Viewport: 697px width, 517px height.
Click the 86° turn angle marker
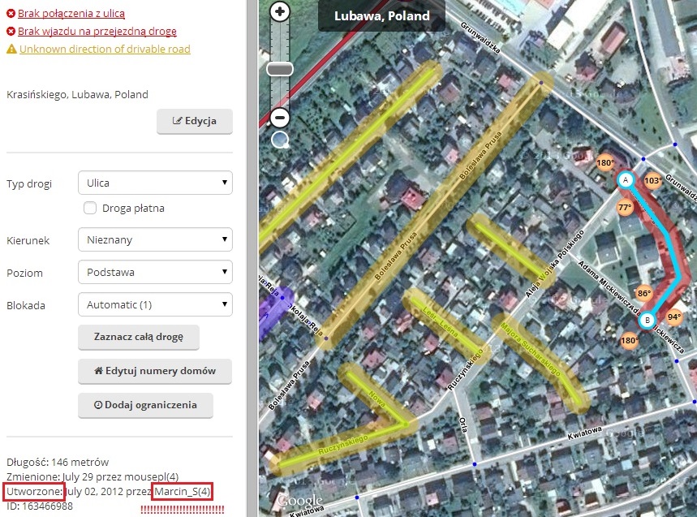coord(644,293)
